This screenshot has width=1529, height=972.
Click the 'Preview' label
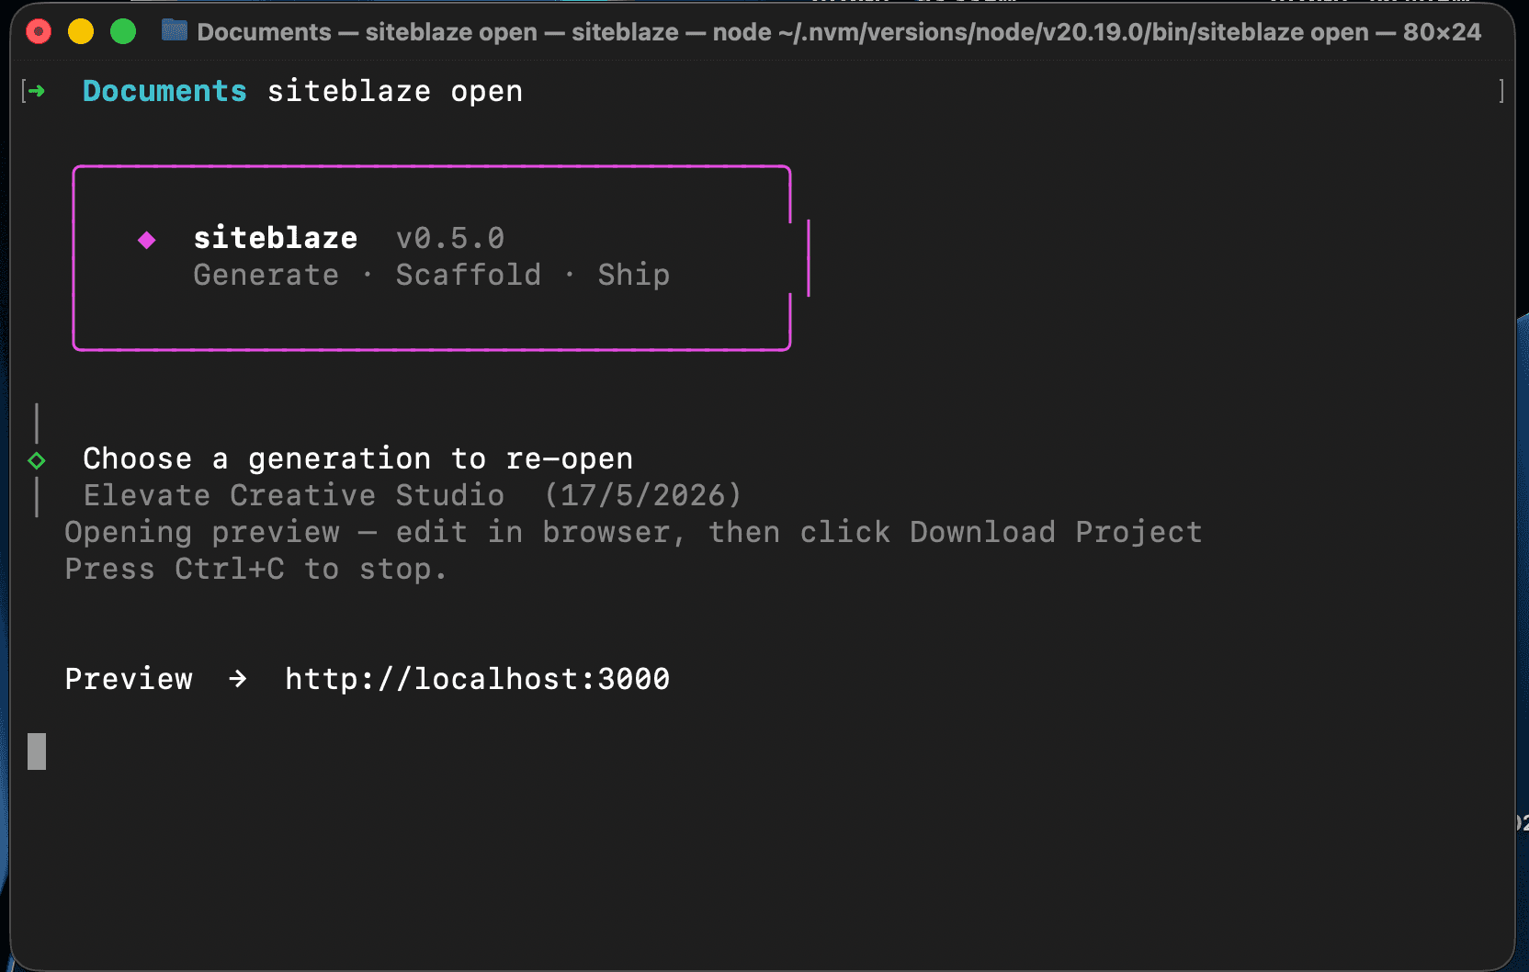tap(129, 679)
